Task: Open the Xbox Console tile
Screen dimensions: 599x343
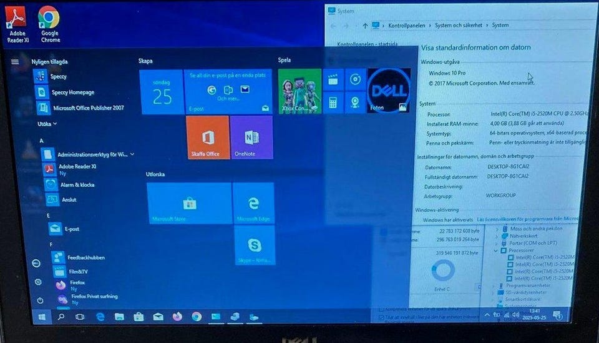Action: coord(300,91)
